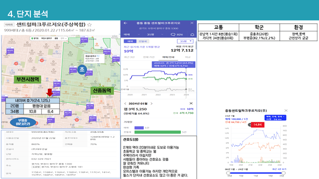The width and height of the screenshot is (319, 179).
Task: Go to the next month after 2024년 01월
Action: pos(152,103)
